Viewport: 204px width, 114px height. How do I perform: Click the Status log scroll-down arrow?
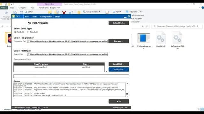click(127, 96)
